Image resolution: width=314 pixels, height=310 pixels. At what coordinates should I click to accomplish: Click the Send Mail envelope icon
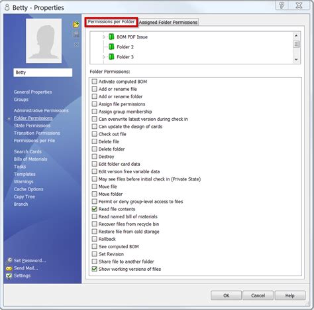click(x=9, y=268)
